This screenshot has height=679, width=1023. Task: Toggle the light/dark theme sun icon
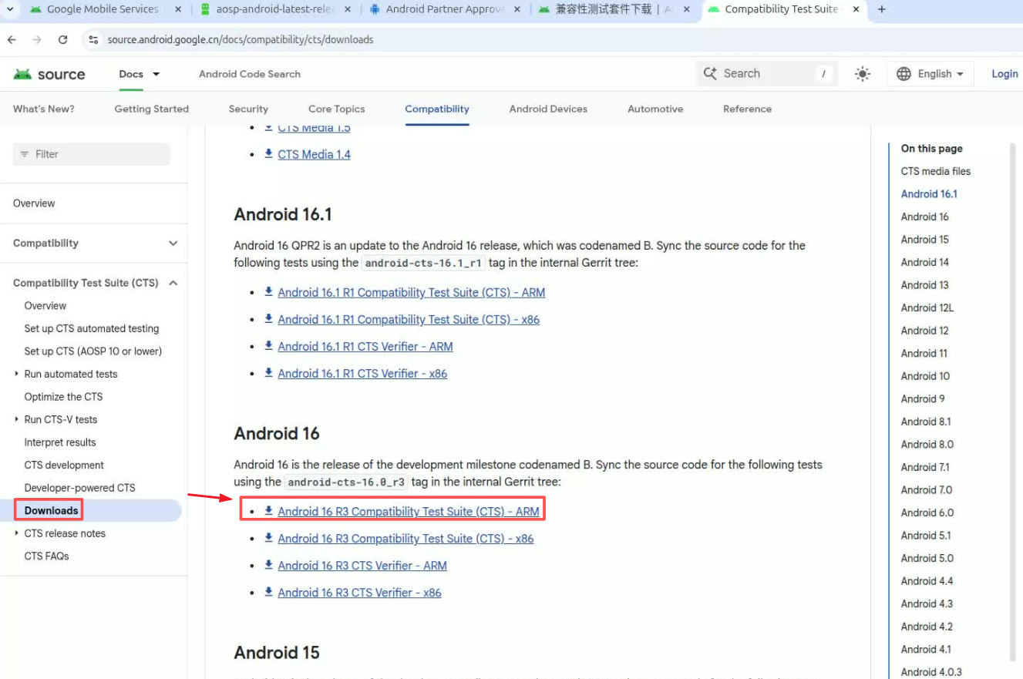[x=863, y=74]
